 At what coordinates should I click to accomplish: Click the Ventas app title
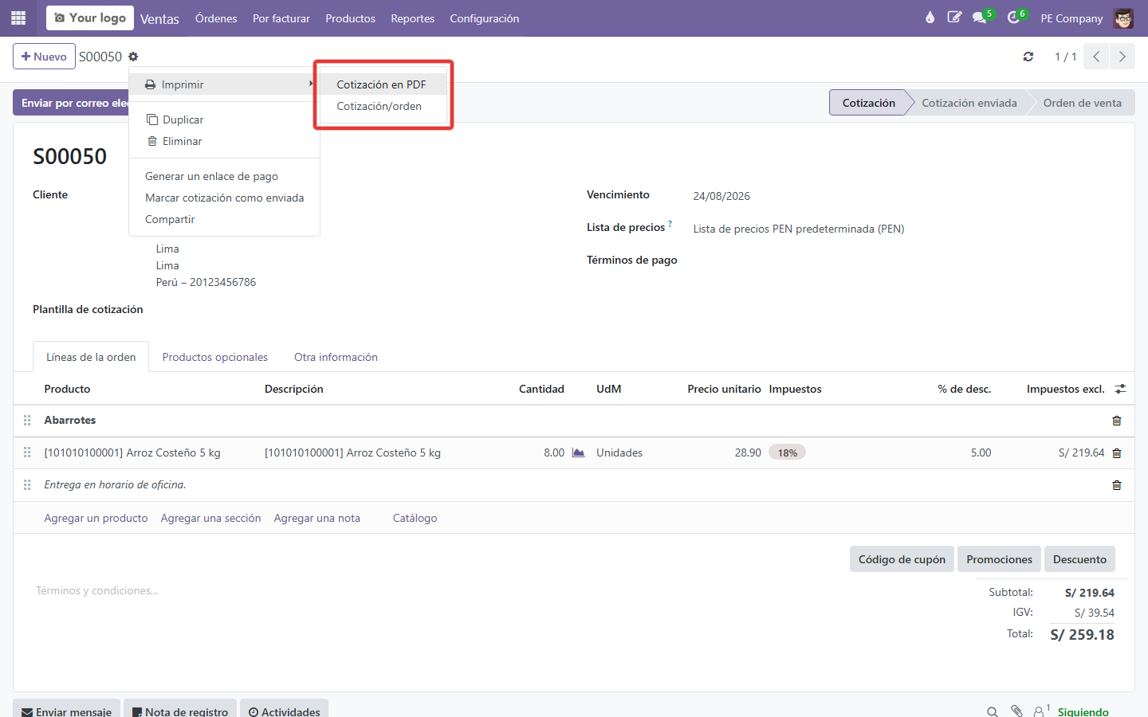pos(159,18)
